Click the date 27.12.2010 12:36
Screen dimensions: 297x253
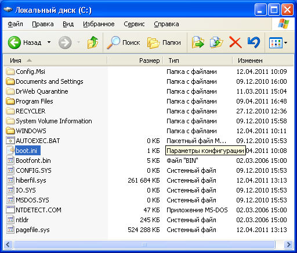pos(262,111)
